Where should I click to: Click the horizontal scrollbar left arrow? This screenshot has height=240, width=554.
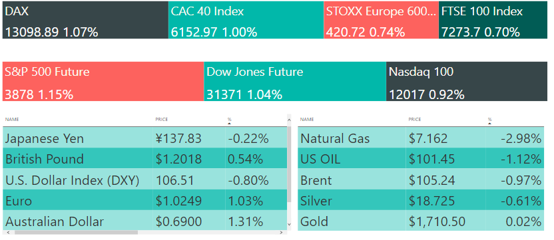click(x=8, y=233)
